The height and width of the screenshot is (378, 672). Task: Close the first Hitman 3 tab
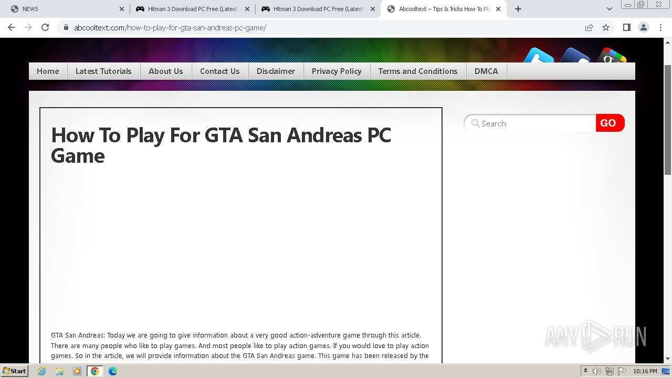coord(247,9)
